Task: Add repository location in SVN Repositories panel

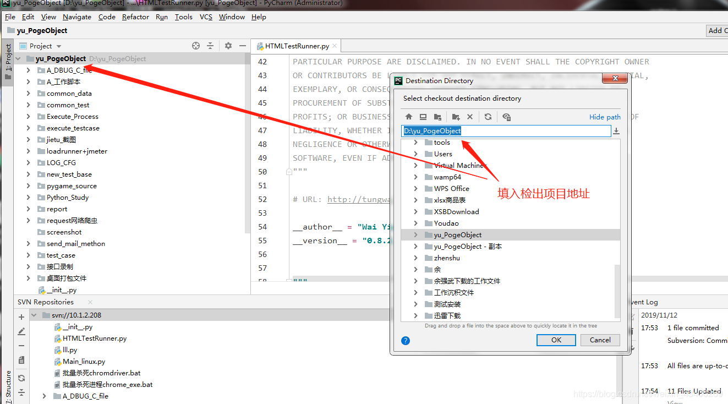Action: (x=21, y=317)
